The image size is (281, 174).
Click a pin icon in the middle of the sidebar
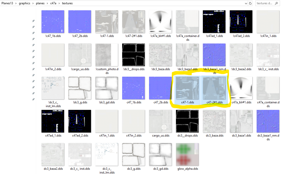pos(33,57)
